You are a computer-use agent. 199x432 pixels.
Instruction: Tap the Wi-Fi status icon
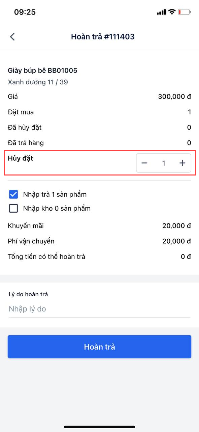[x=172, y=12]
